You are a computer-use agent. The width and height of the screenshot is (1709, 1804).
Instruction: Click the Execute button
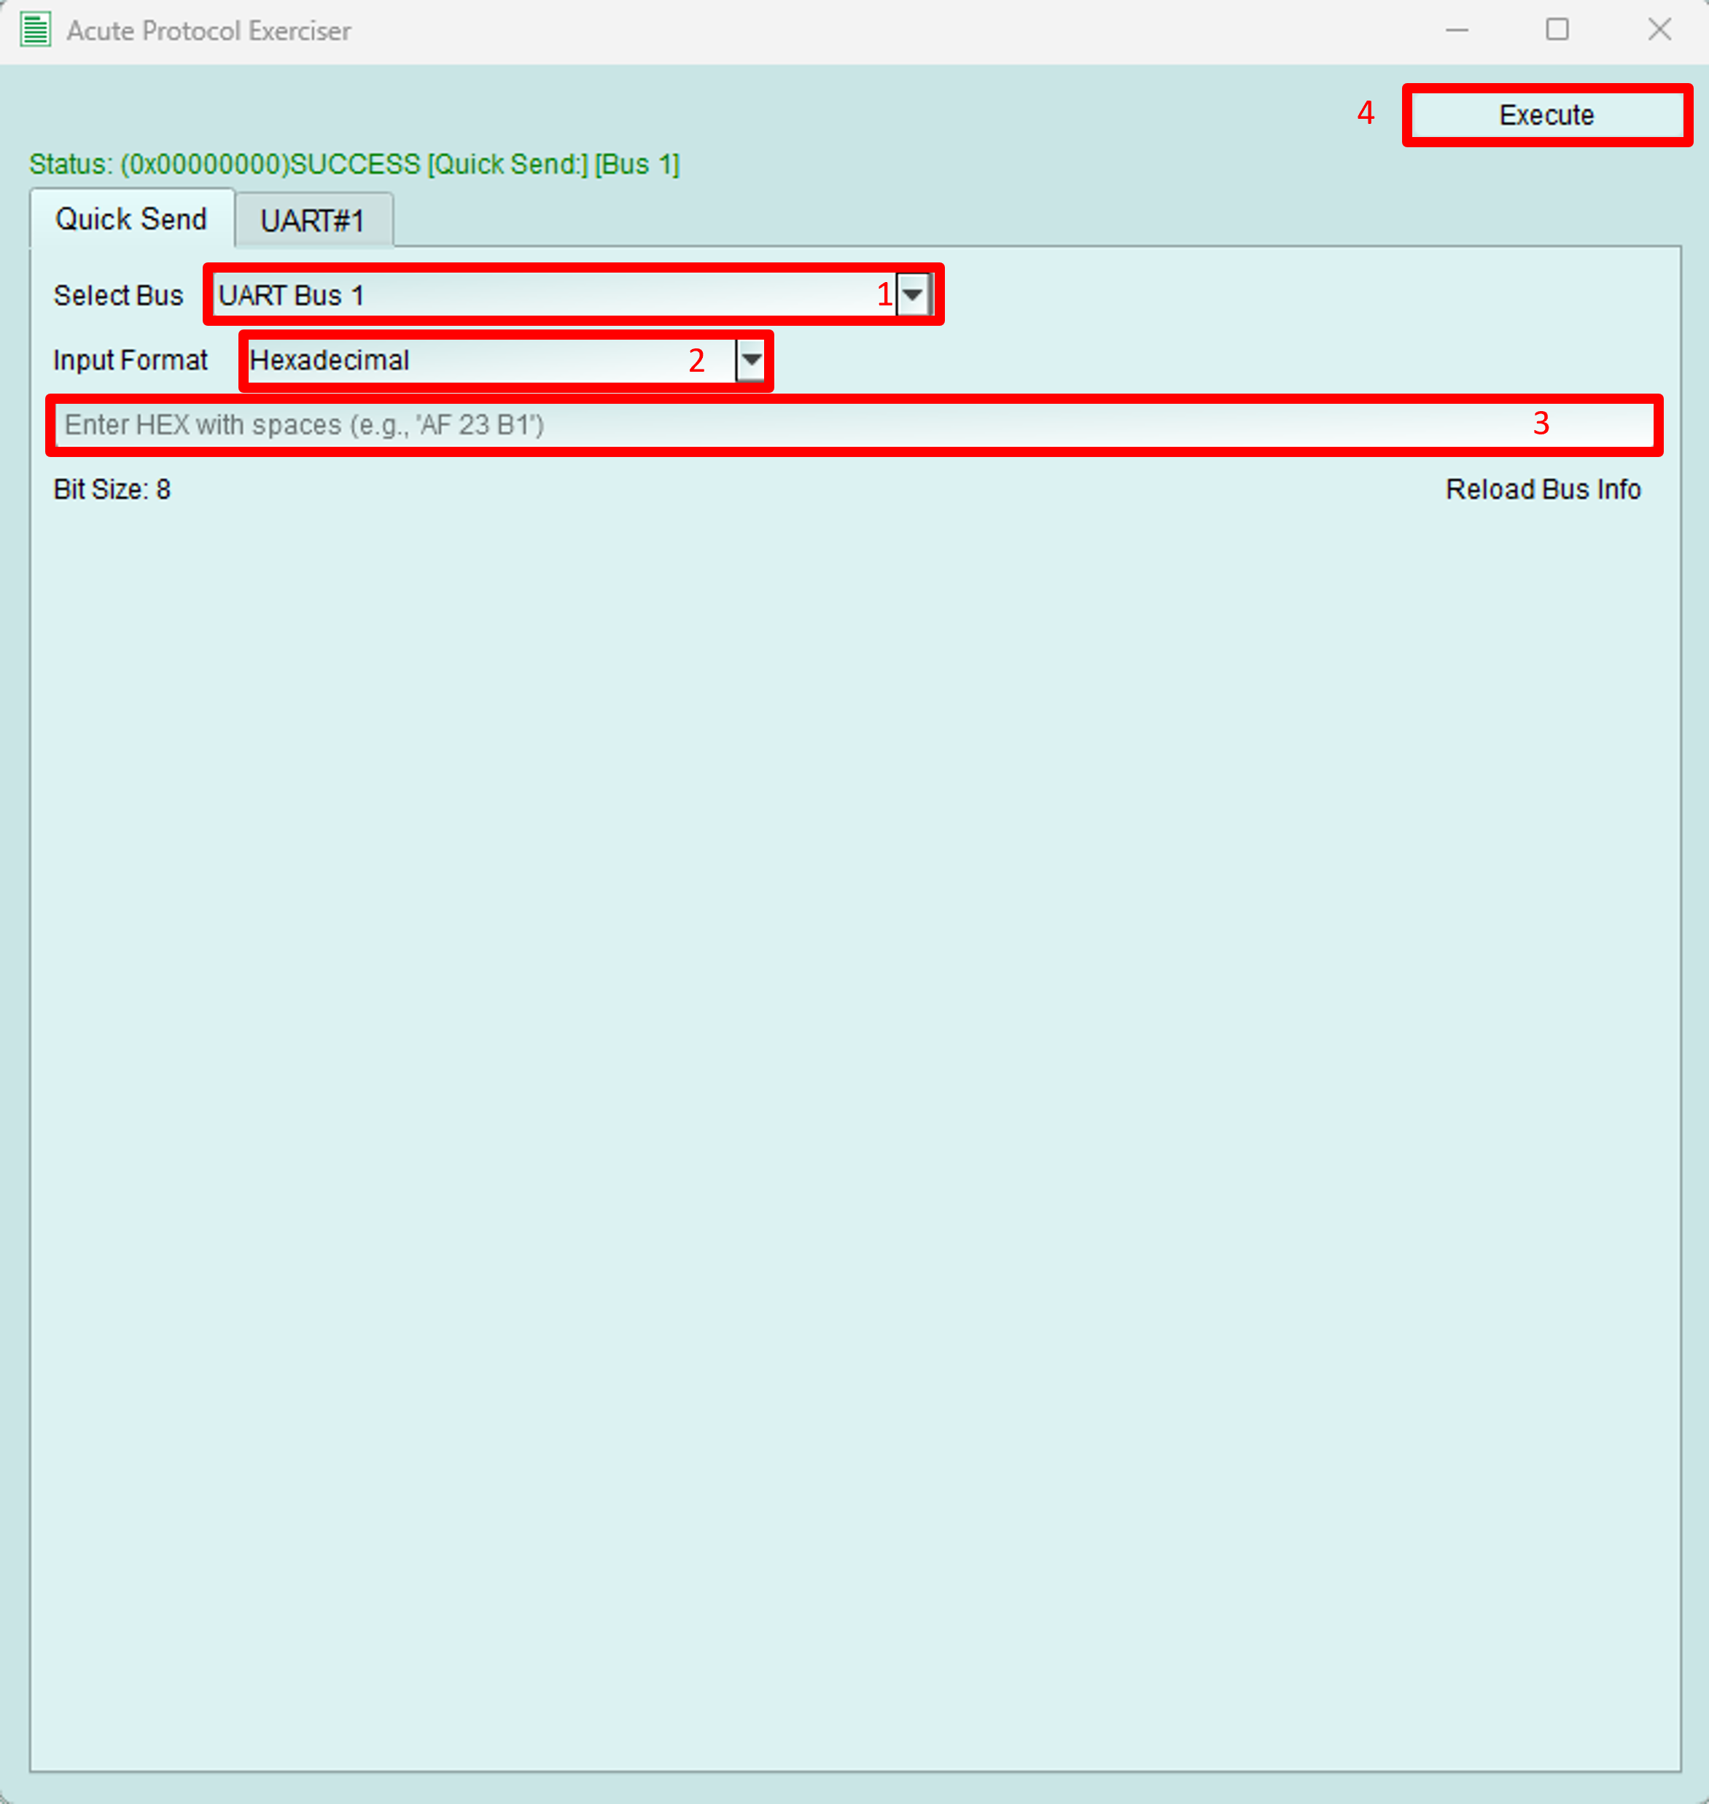click(1546, 116)
